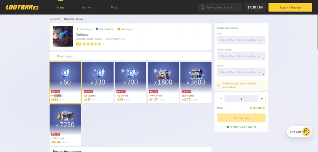Expand the Server dropdown field
The height and width of the screenshot is (152, 318).
pos(241,72)
